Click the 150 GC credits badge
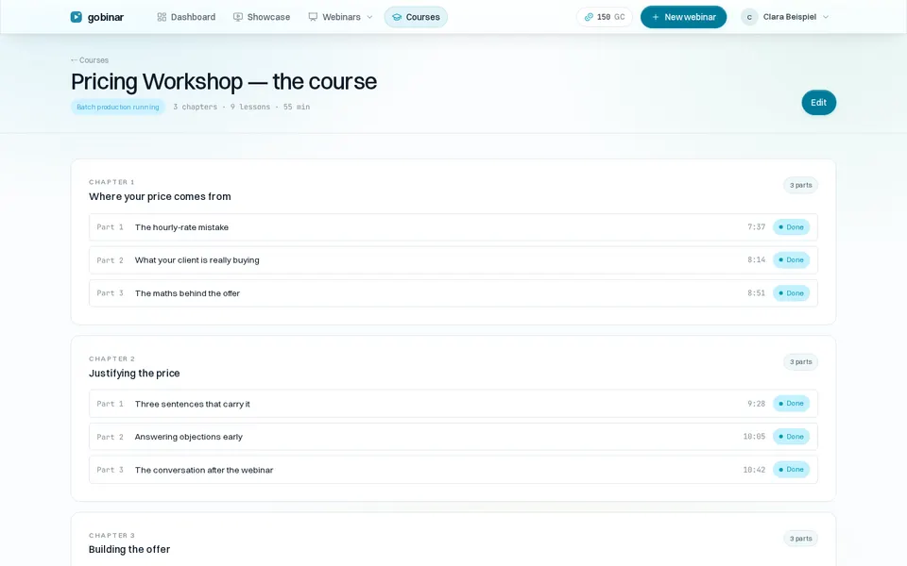 coord(605,17)
